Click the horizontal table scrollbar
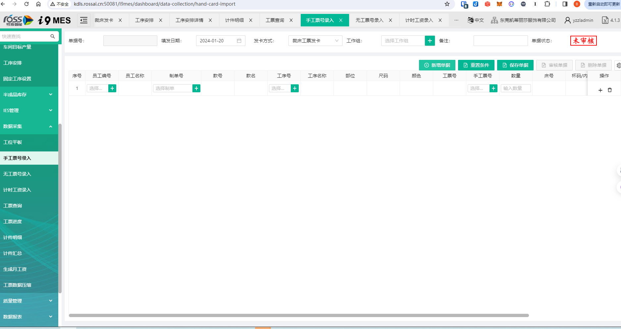Viewport: 621px width, 329px height. [x=299, y=315]
